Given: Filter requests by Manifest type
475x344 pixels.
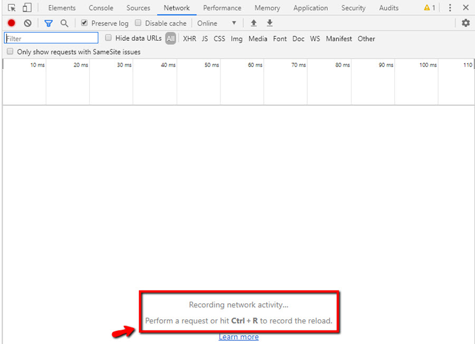Looking at the screenshot, I should click(x=339, y=39).
